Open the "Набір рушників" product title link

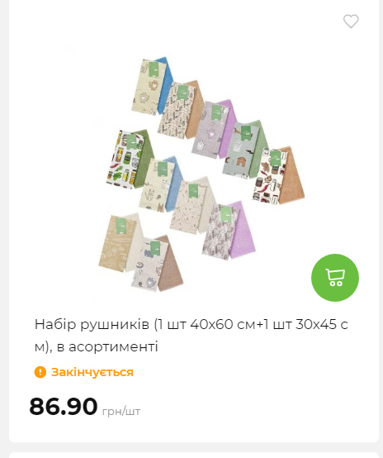click(x=191, y=336)
